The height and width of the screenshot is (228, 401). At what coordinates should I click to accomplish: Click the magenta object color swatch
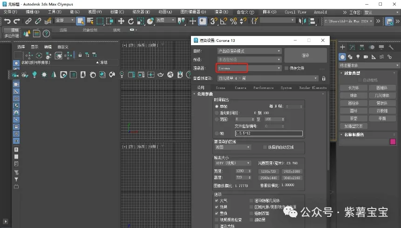392,142
